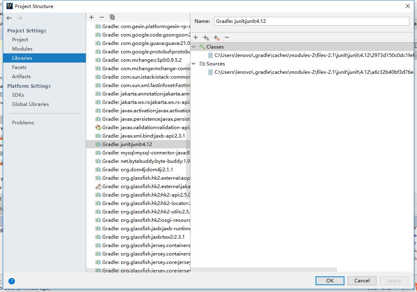Open help via question mark icon

coord(12,281)
